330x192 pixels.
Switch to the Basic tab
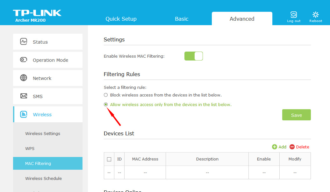[x=182, y=19]
